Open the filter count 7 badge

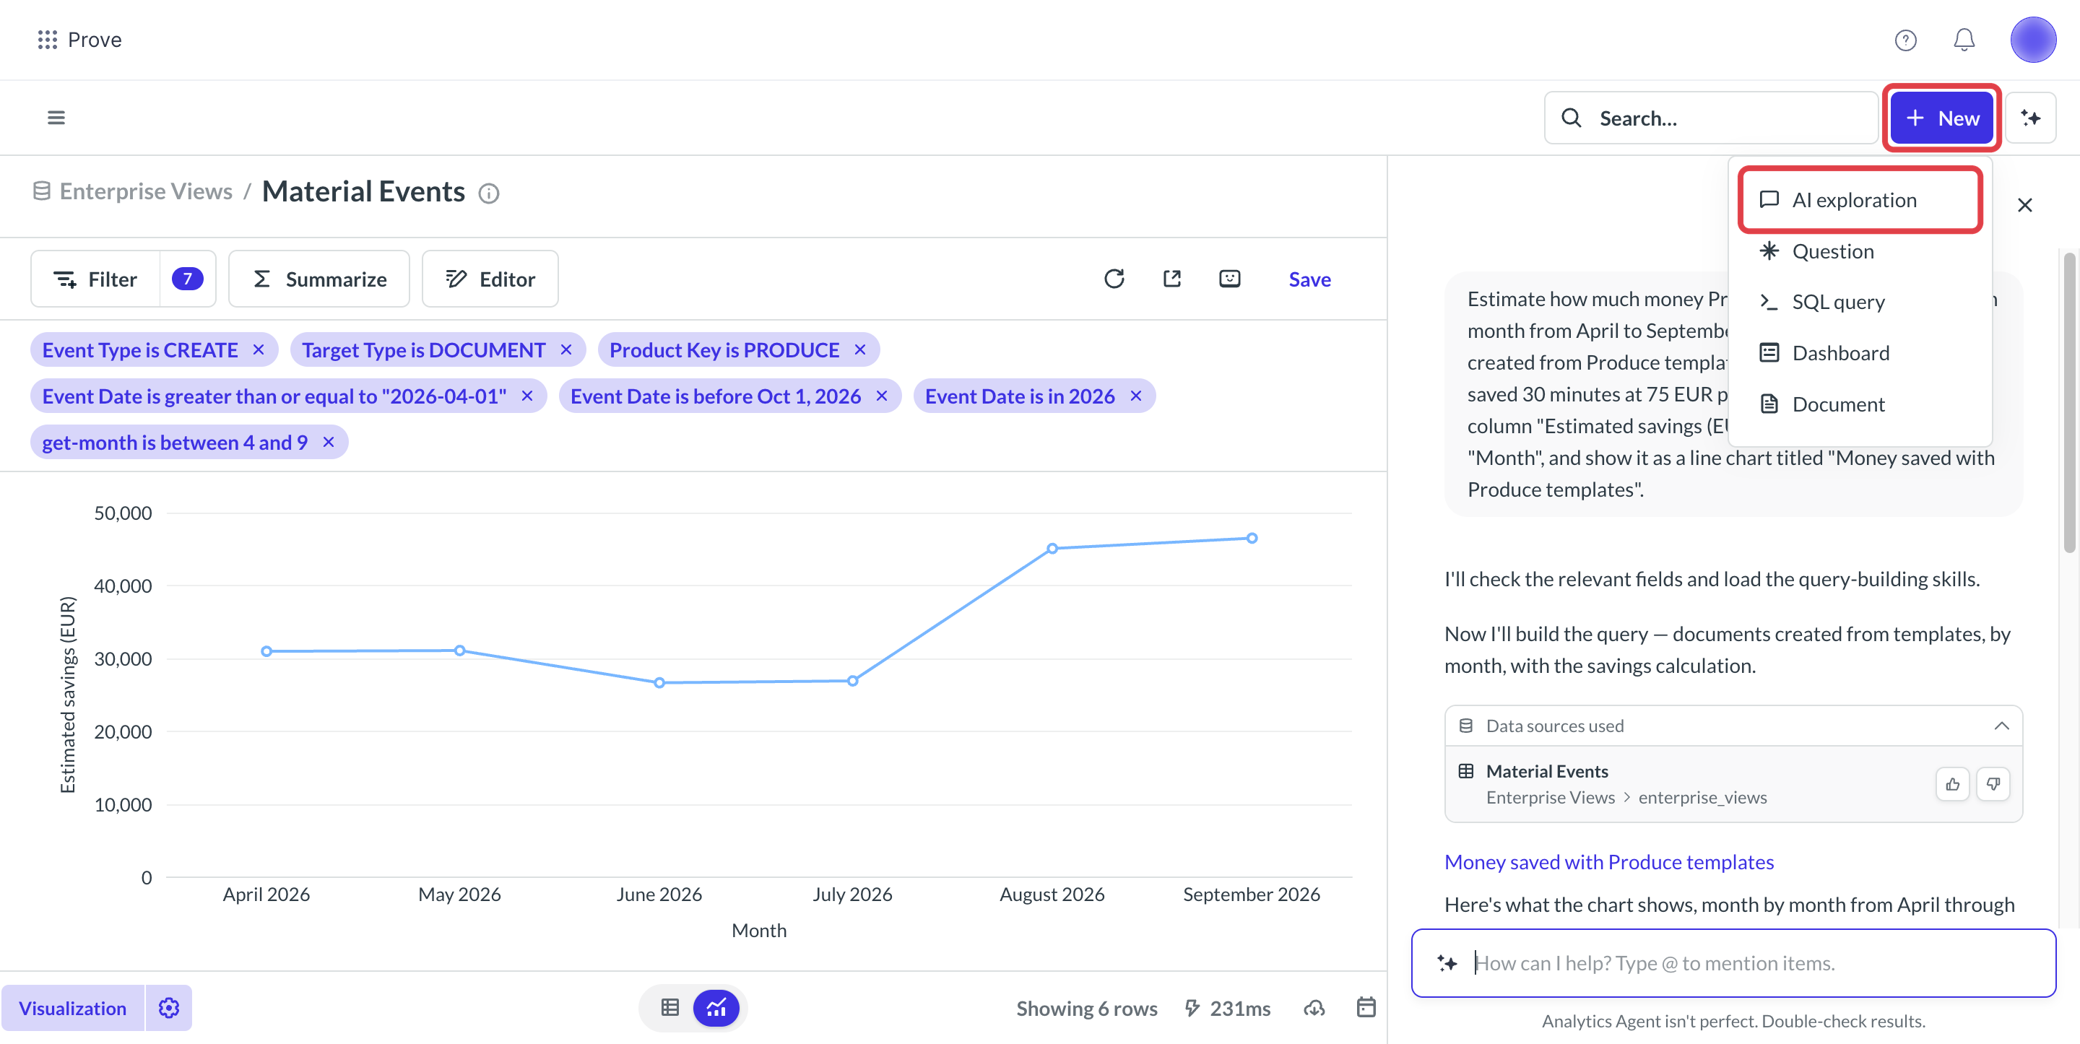(x=187, y=279)
